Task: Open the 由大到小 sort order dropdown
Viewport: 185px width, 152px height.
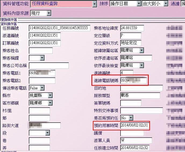Action: tap(166, 4)
